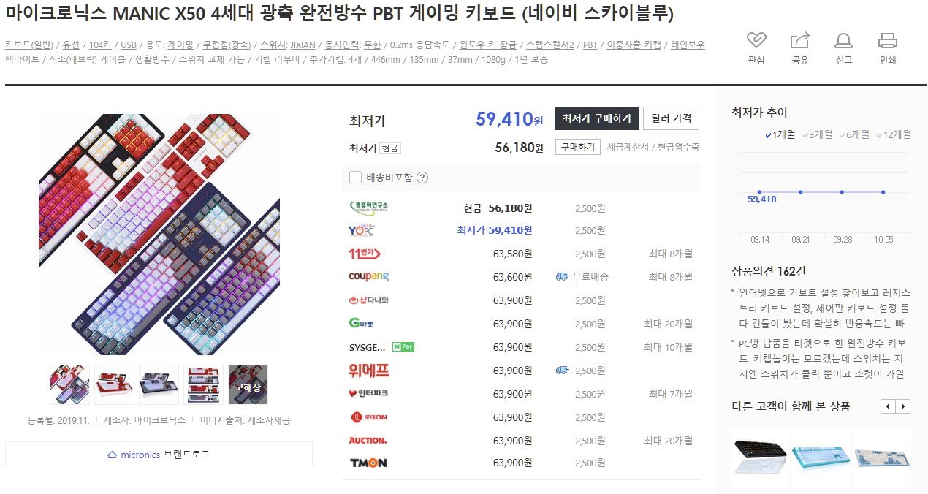Click the 마이크로닉스 manufacturer link
Image resolution: width=928 pixels, height=494 pixels.
pos(160,420)
